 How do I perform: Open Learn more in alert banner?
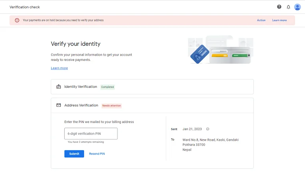pos(279,20)
